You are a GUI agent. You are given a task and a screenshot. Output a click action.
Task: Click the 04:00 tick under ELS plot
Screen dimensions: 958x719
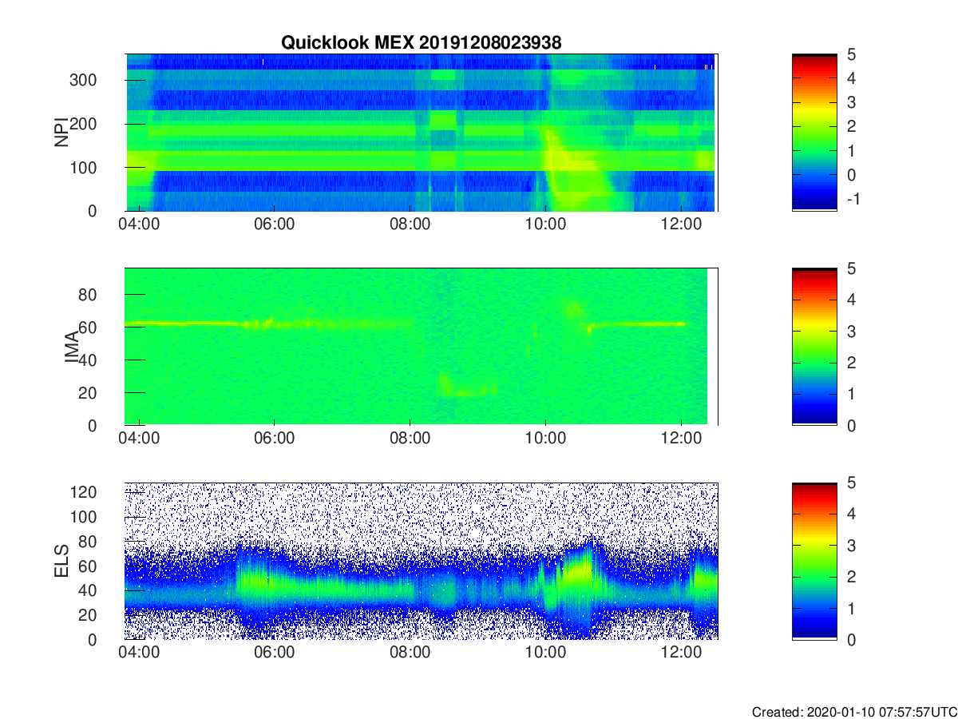pyautogui.click(x=139, y=653)
